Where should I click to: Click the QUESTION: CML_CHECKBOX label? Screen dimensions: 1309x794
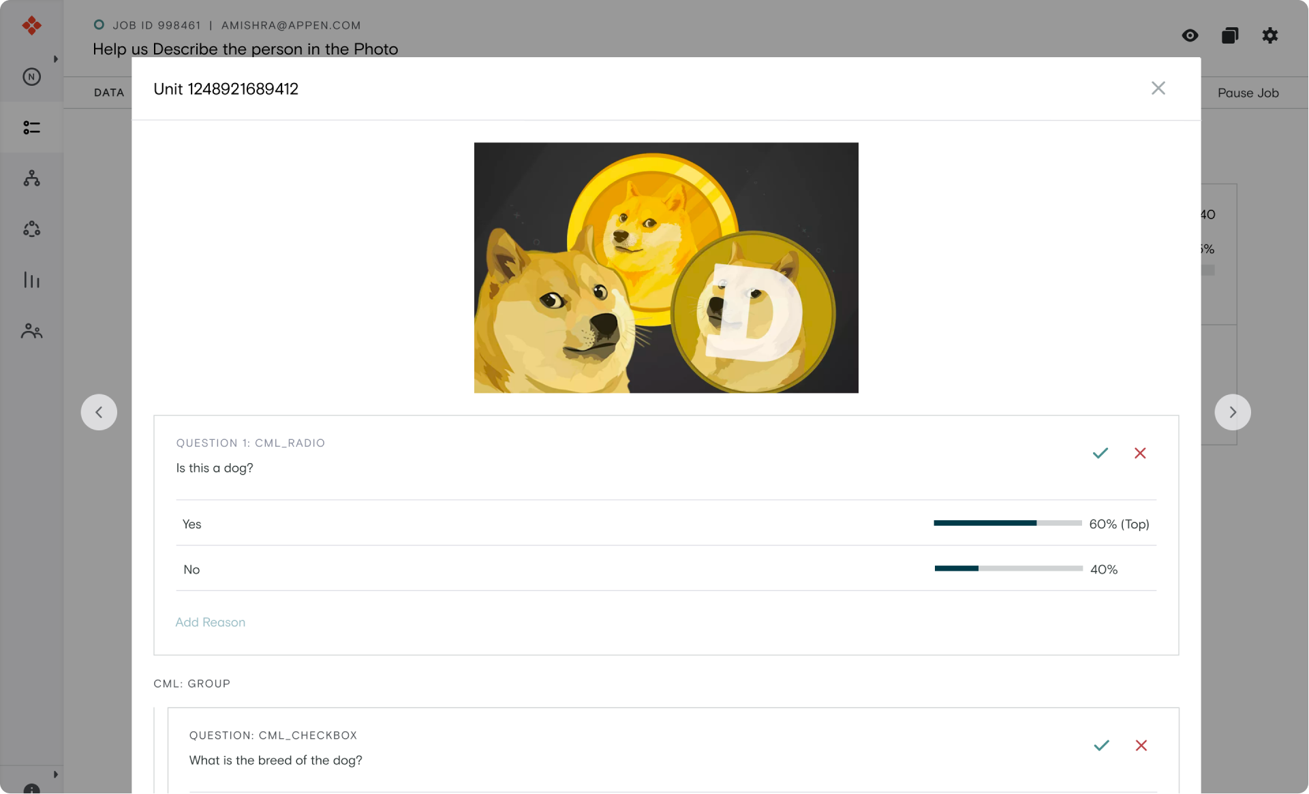pos(273,735)
